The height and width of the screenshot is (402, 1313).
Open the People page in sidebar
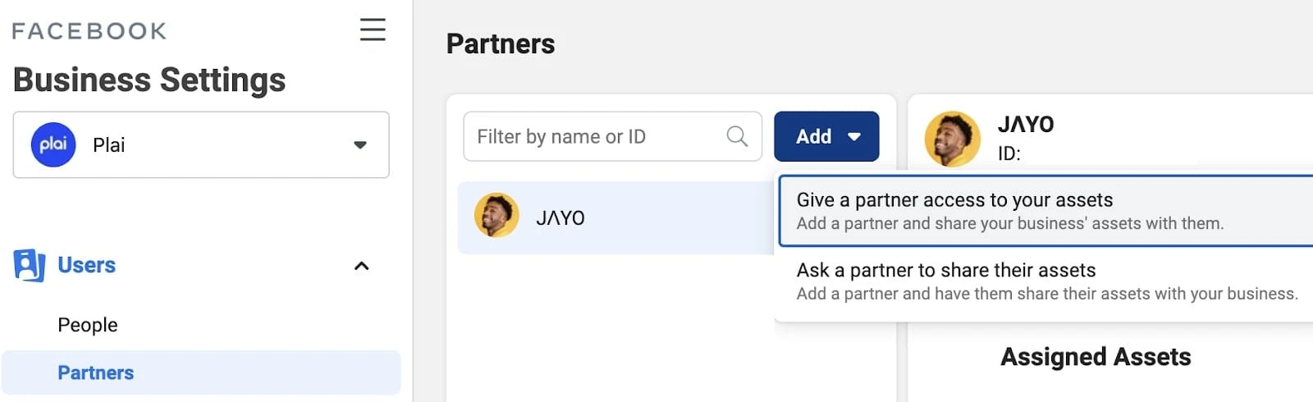pyautogui.click(x=88, y=325)
